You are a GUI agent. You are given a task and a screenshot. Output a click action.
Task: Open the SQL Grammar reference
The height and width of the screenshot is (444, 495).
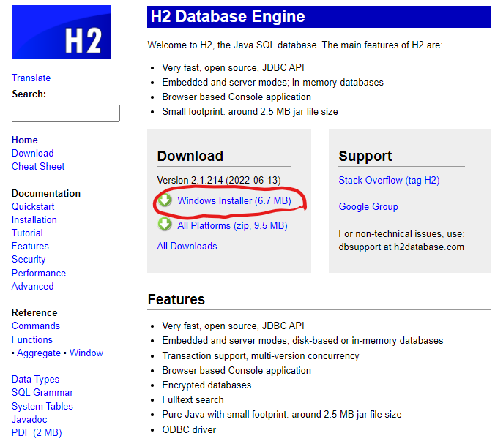pos(42,393)
